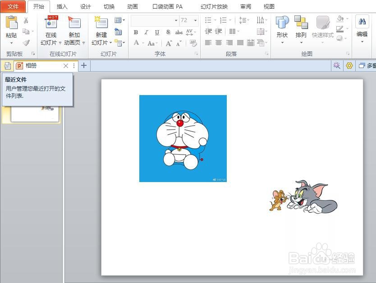
Task: Align text left
Action: pos(208,43)
